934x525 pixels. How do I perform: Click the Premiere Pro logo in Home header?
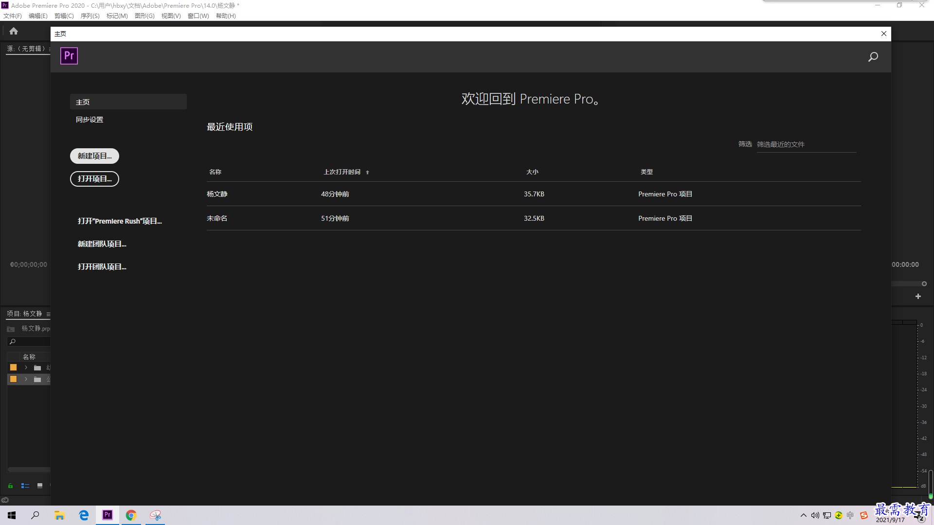pyautogui.click(x=69, y=56)
